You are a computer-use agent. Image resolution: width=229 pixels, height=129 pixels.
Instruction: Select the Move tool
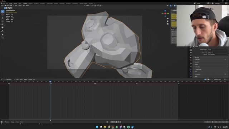[3, 18]
